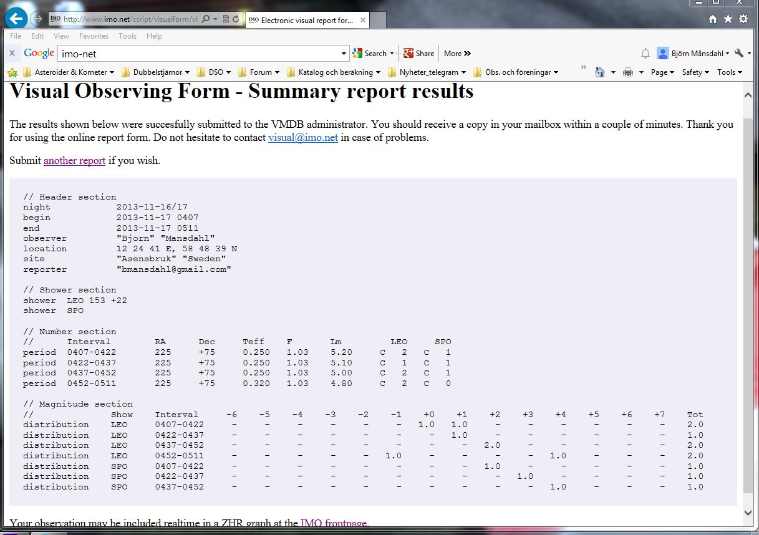Go back with the browser Back arrow
The width and height of the screenshot is (759, 535).
click(16, 18)
